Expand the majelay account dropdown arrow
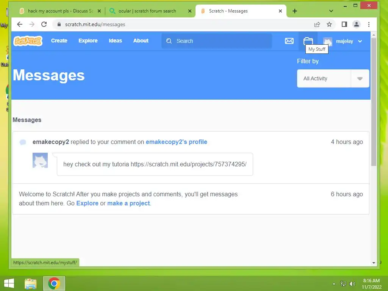Image resolution: width=388 pixels, height=291 pixels. pyautogui.click(x=360, y=41)
